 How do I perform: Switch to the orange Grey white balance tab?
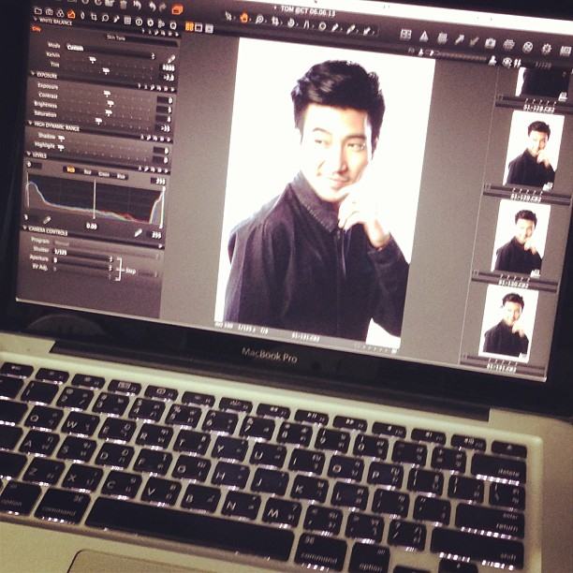coord(37,28)
